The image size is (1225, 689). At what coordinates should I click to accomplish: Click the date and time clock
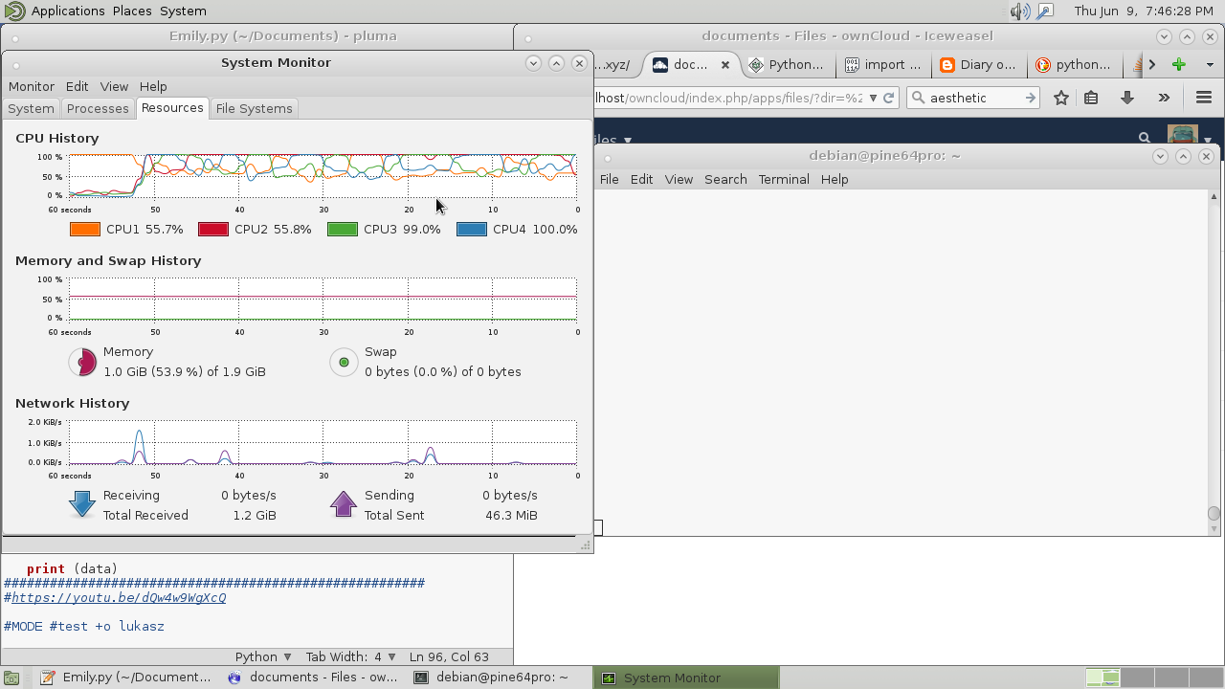pos(1144,11)
